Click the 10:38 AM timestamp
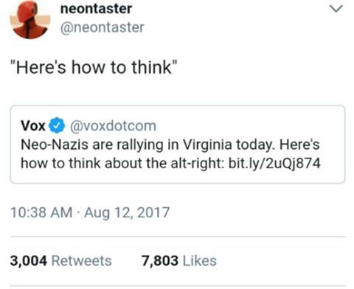Image resolution: width=354 pixels, height=289 pixels. coord(41,212)
